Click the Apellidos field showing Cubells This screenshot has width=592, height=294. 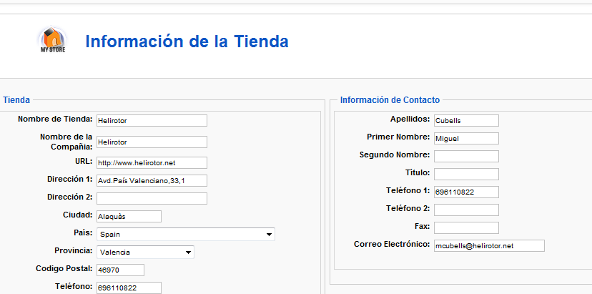[466, 121]
